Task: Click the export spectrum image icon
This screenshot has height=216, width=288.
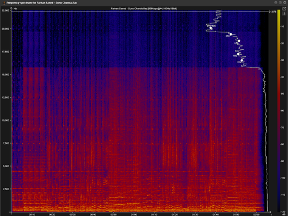Action: (x=284, y=9)
